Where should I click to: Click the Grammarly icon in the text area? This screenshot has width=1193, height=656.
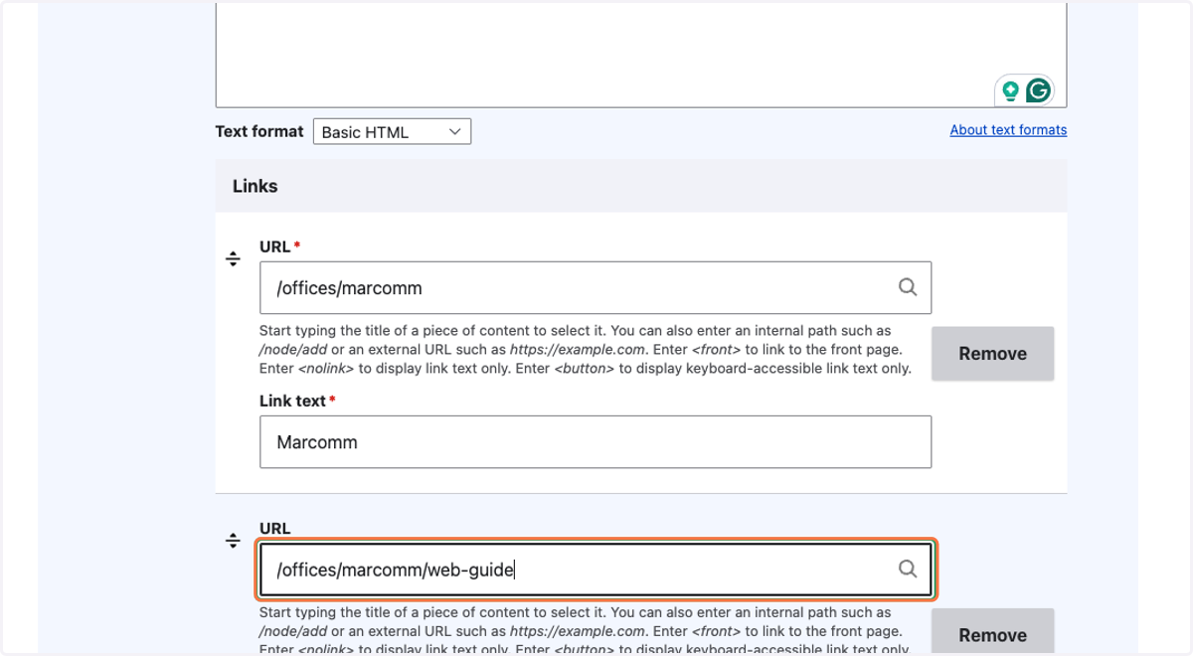tap(1038, 91)
